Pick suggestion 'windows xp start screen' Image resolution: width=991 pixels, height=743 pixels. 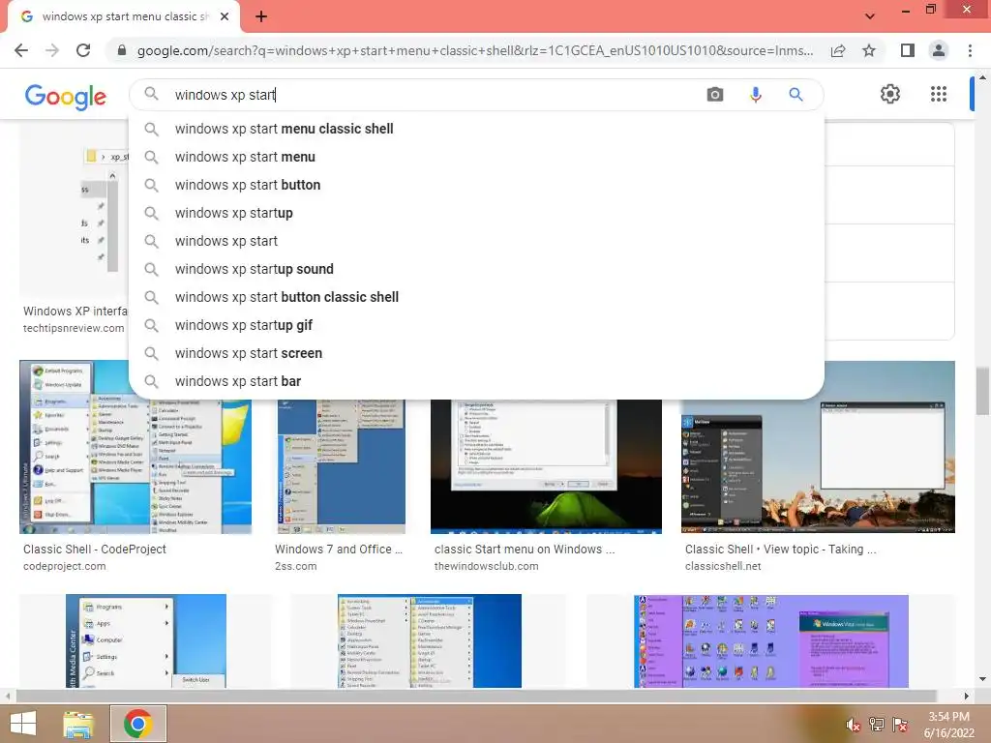coord(476,353)
